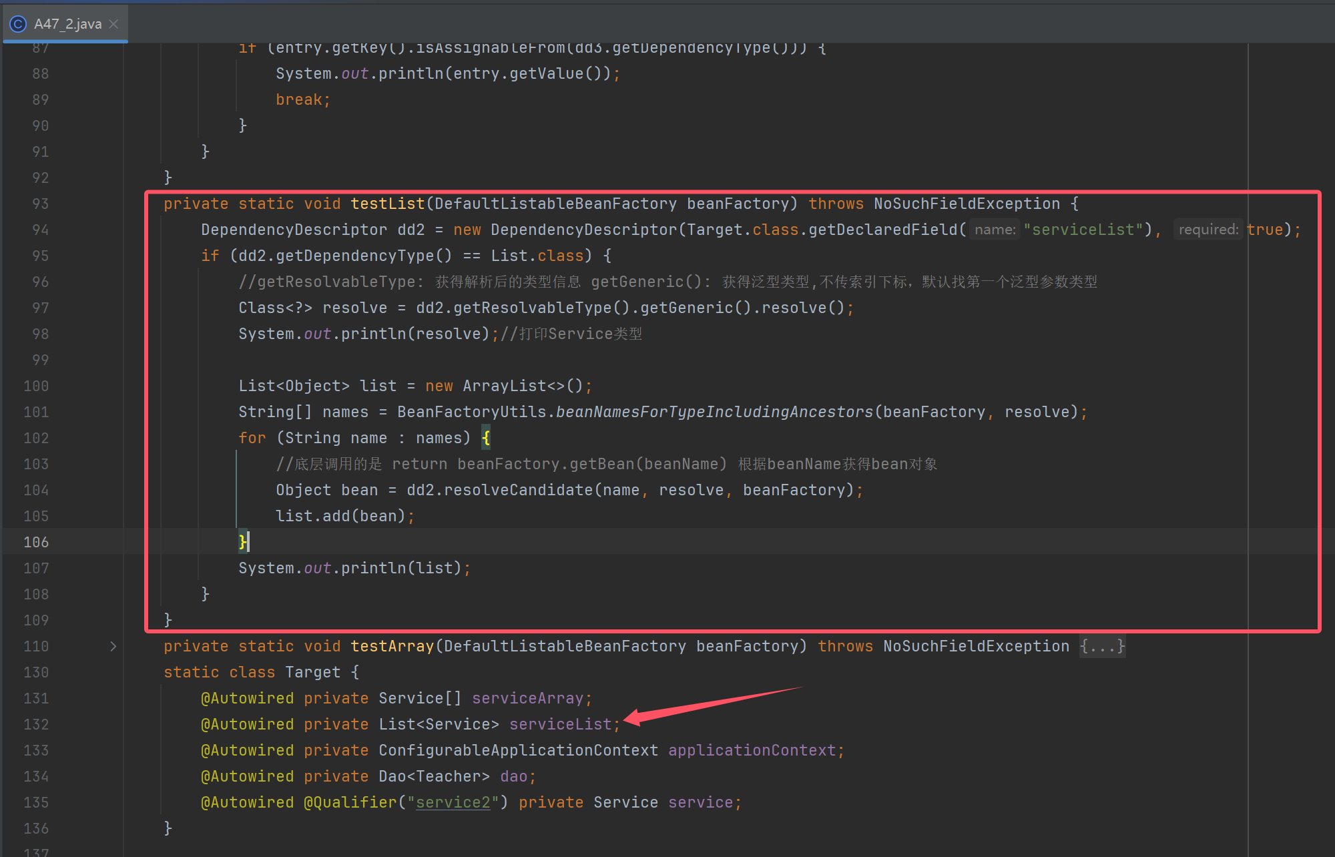Click the "serviceList" string literal on line 94
Image resolution: width=1335 pixels, height=857 pixels.
1083,230
